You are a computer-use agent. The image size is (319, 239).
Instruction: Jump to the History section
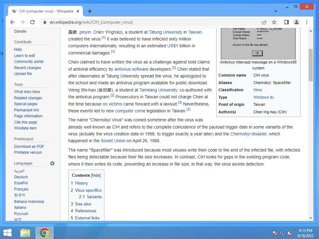(81, 183)
